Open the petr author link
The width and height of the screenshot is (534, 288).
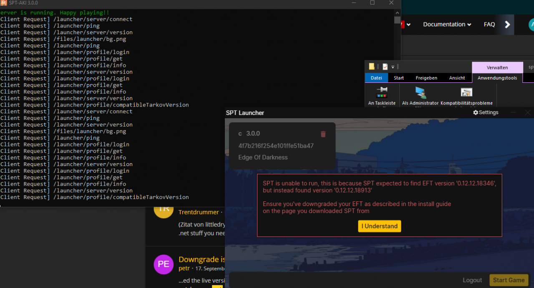[x=184, y=268]
